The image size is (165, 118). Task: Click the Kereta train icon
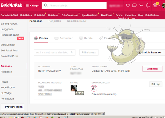tap(81, 38)
